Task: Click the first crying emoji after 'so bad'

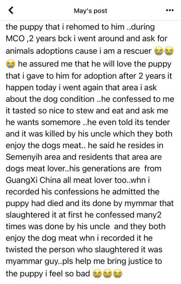Action: pos(97,274)
